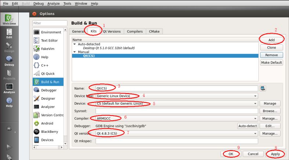The height and width of the screenshot is (160, 289).
Task: Click the Run play arrow icon
Action: (x=9, y=147)
